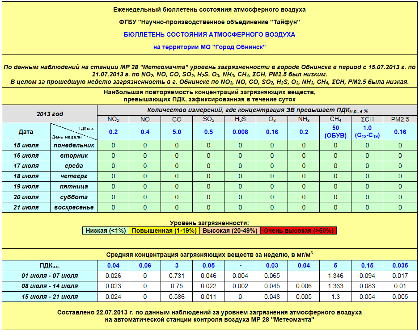The width and height of the screenshot is (419, 331).
Task: Click the "2013 год" header cell
Action: pos(50,114)
